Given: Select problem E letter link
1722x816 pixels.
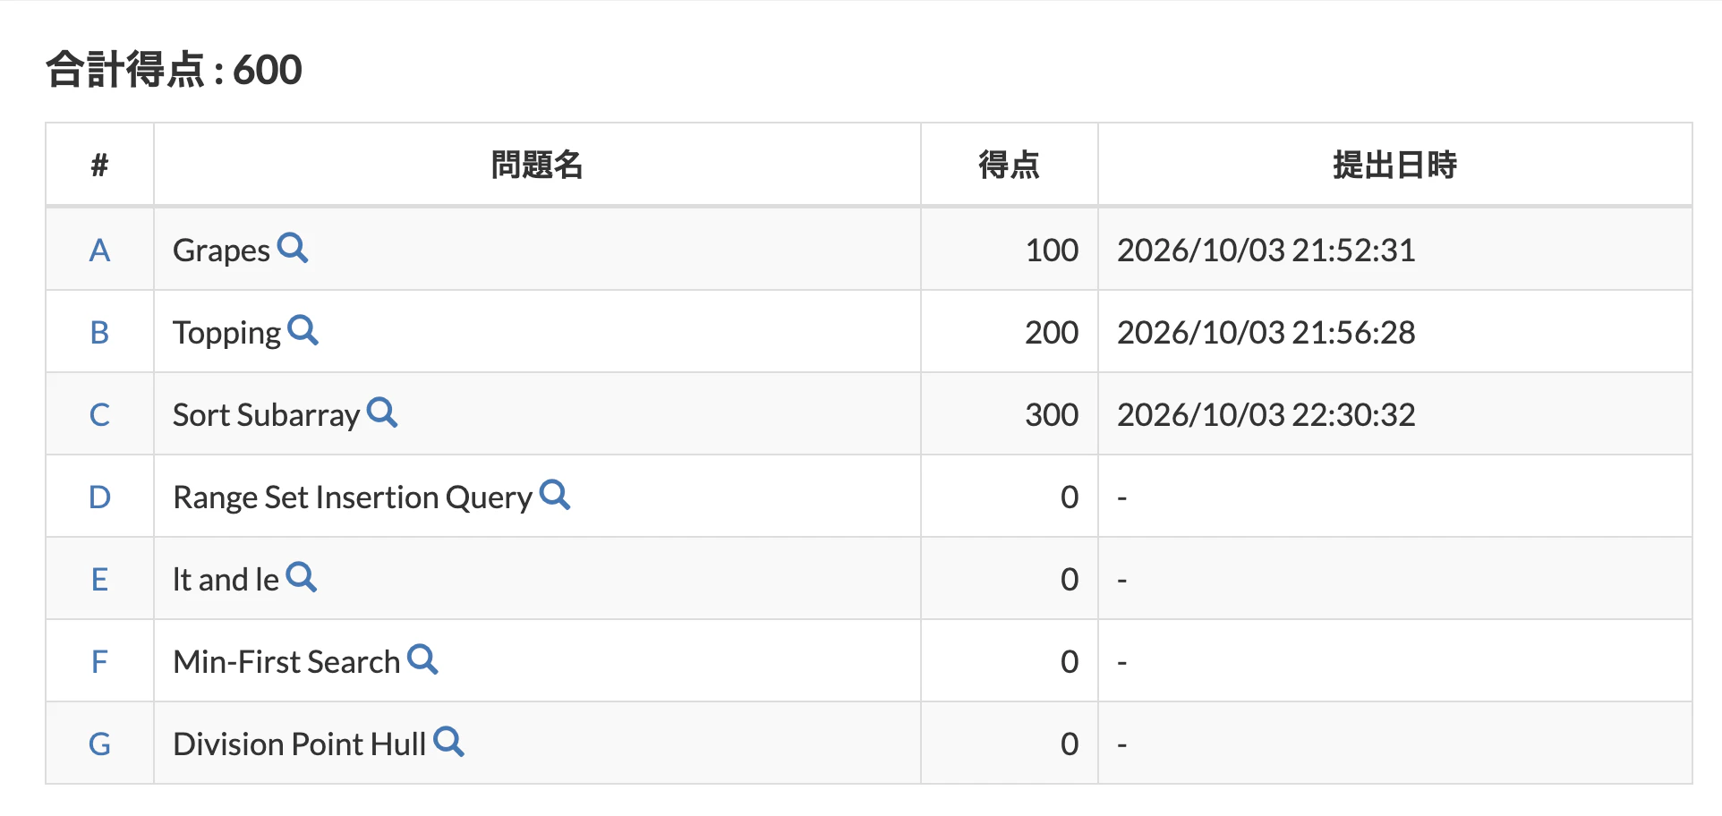Looking at the screenshot, I should (x=99, y=579).
